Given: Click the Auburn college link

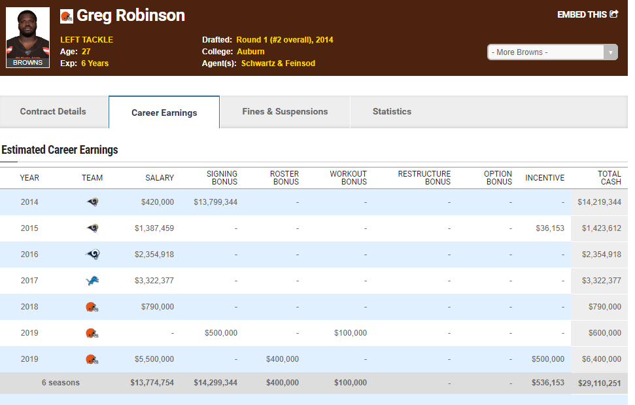Looking at the screenshot, I should point(250,52).
